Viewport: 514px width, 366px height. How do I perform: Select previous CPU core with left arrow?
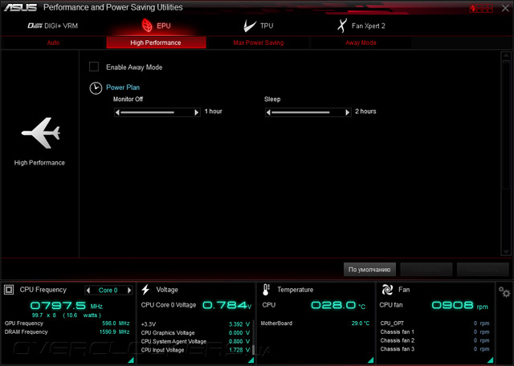(x=88, y=290)
